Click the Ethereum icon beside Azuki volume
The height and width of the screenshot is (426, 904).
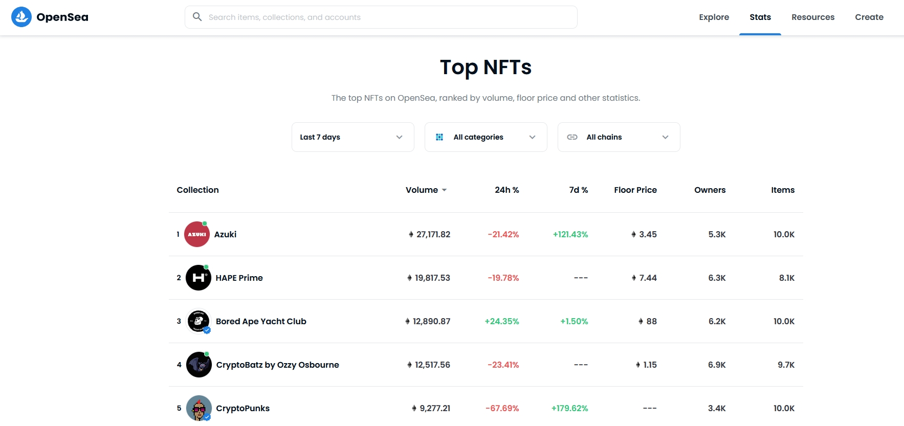(411, 234)
